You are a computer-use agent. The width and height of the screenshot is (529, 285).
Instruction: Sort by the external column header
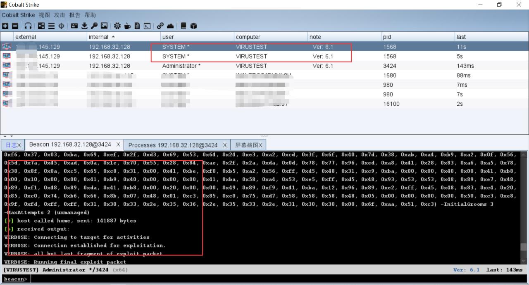coord(50,37)
